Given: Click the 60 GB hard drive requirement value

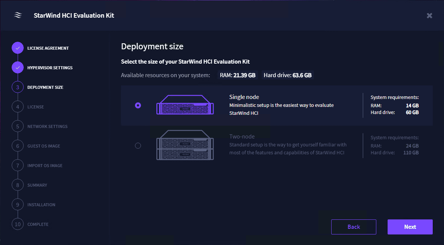Looking at the screenshot, I should (x=412, y=113).
